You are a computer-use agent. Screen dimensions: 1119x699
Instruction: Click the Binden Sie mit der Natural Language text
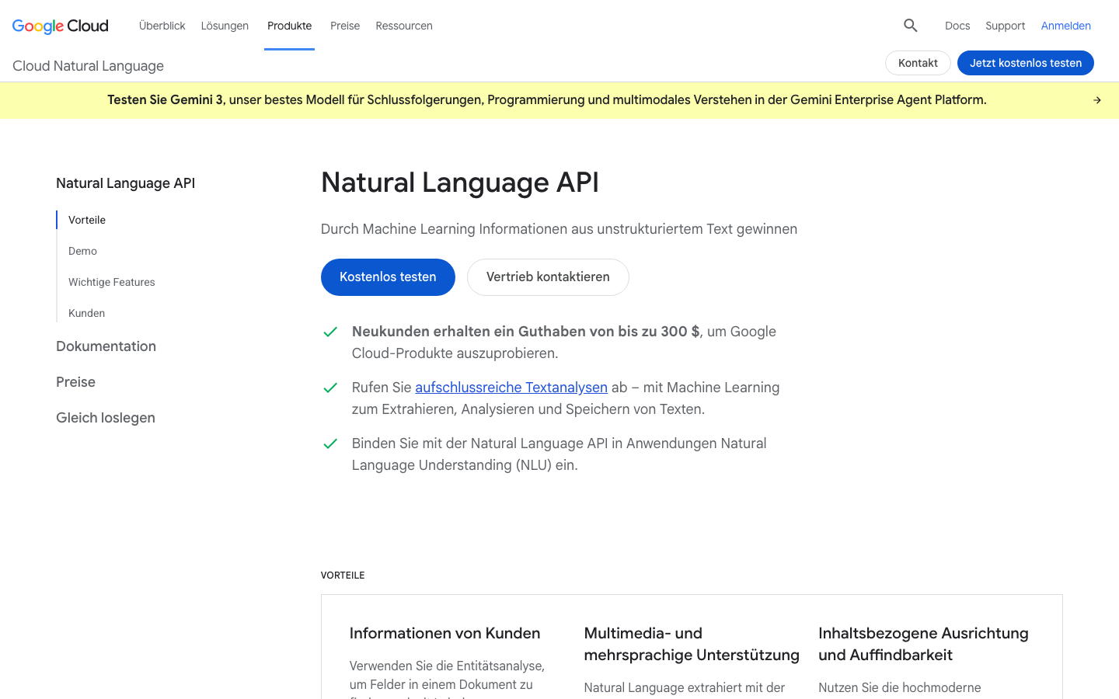559,454
